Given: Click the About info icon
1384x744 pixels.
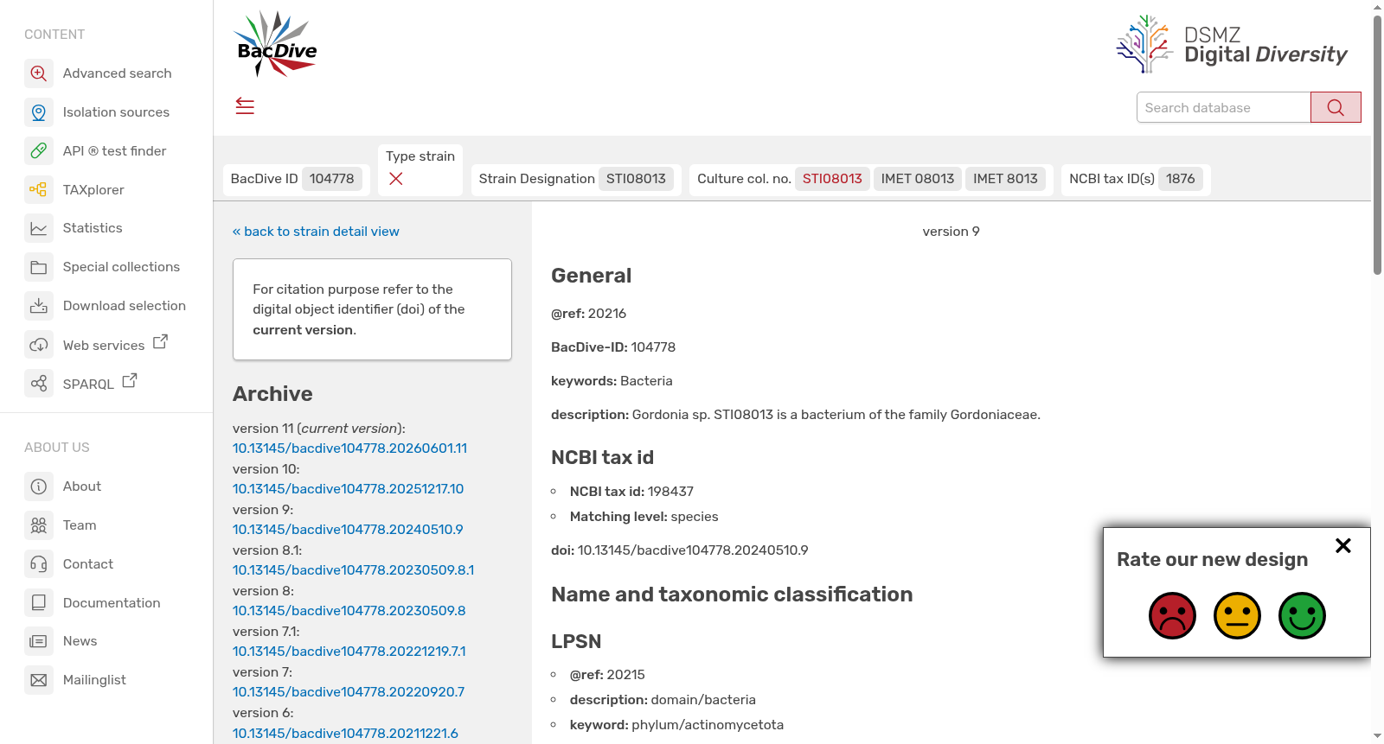Looking at the screenshot, I should (39, 486).
